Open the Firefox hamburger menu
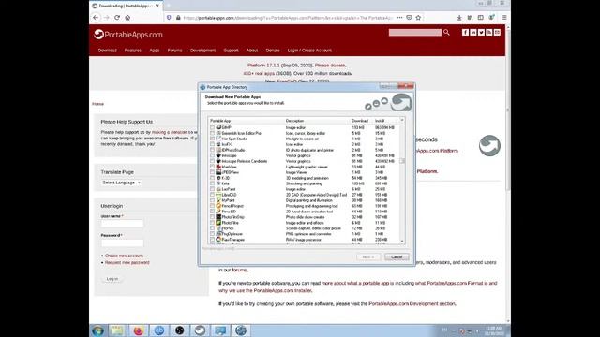 pyautogui.click(x=504, y=18)
